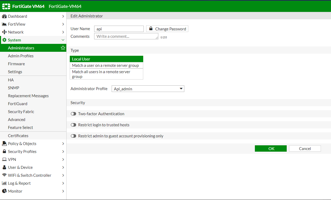Expand the WiFi & Switch Controller chevron
The image size is (331, 200).
coord(63,175)
